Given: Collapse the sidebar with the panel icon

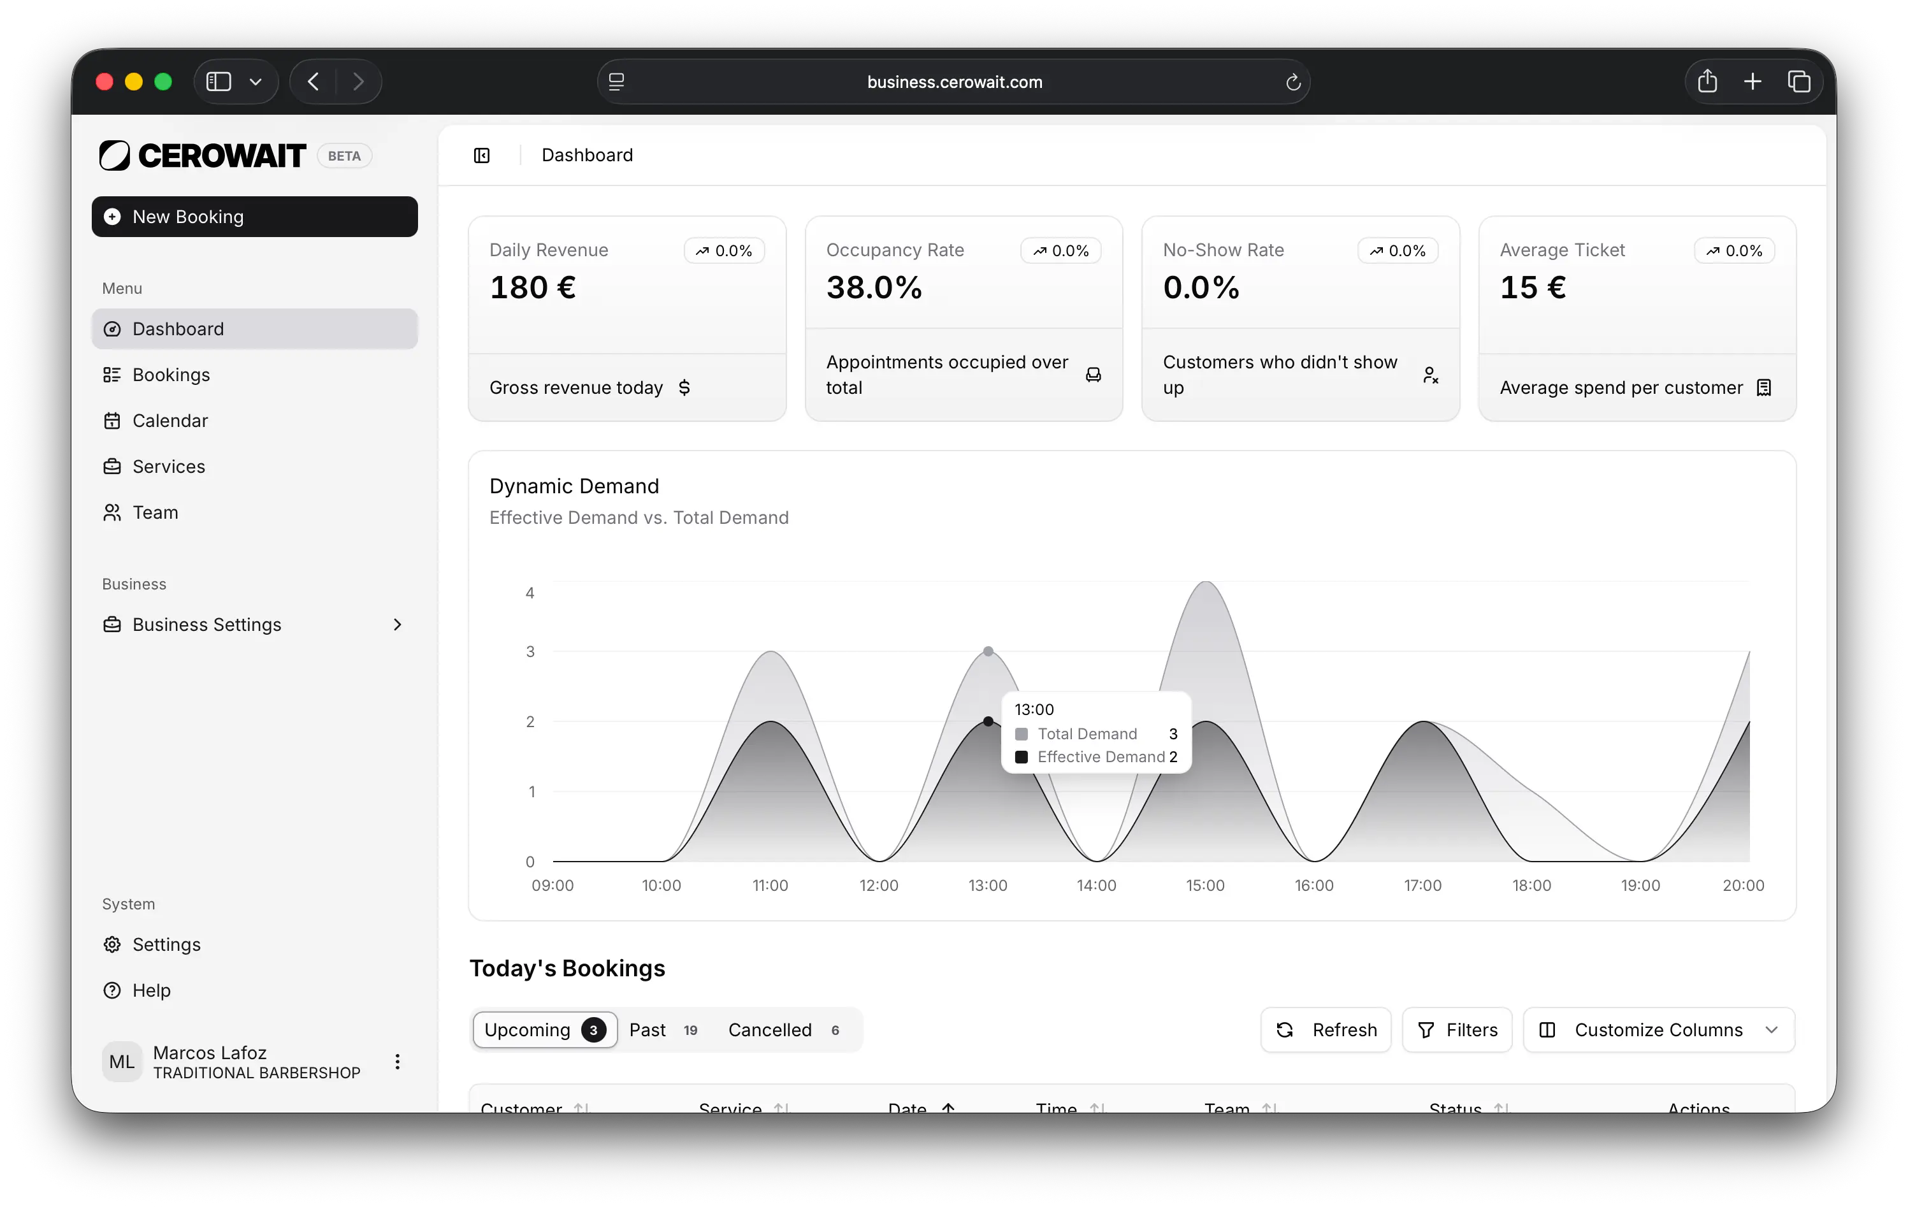Looking at the screenshot, I should (x=482, y=155).
